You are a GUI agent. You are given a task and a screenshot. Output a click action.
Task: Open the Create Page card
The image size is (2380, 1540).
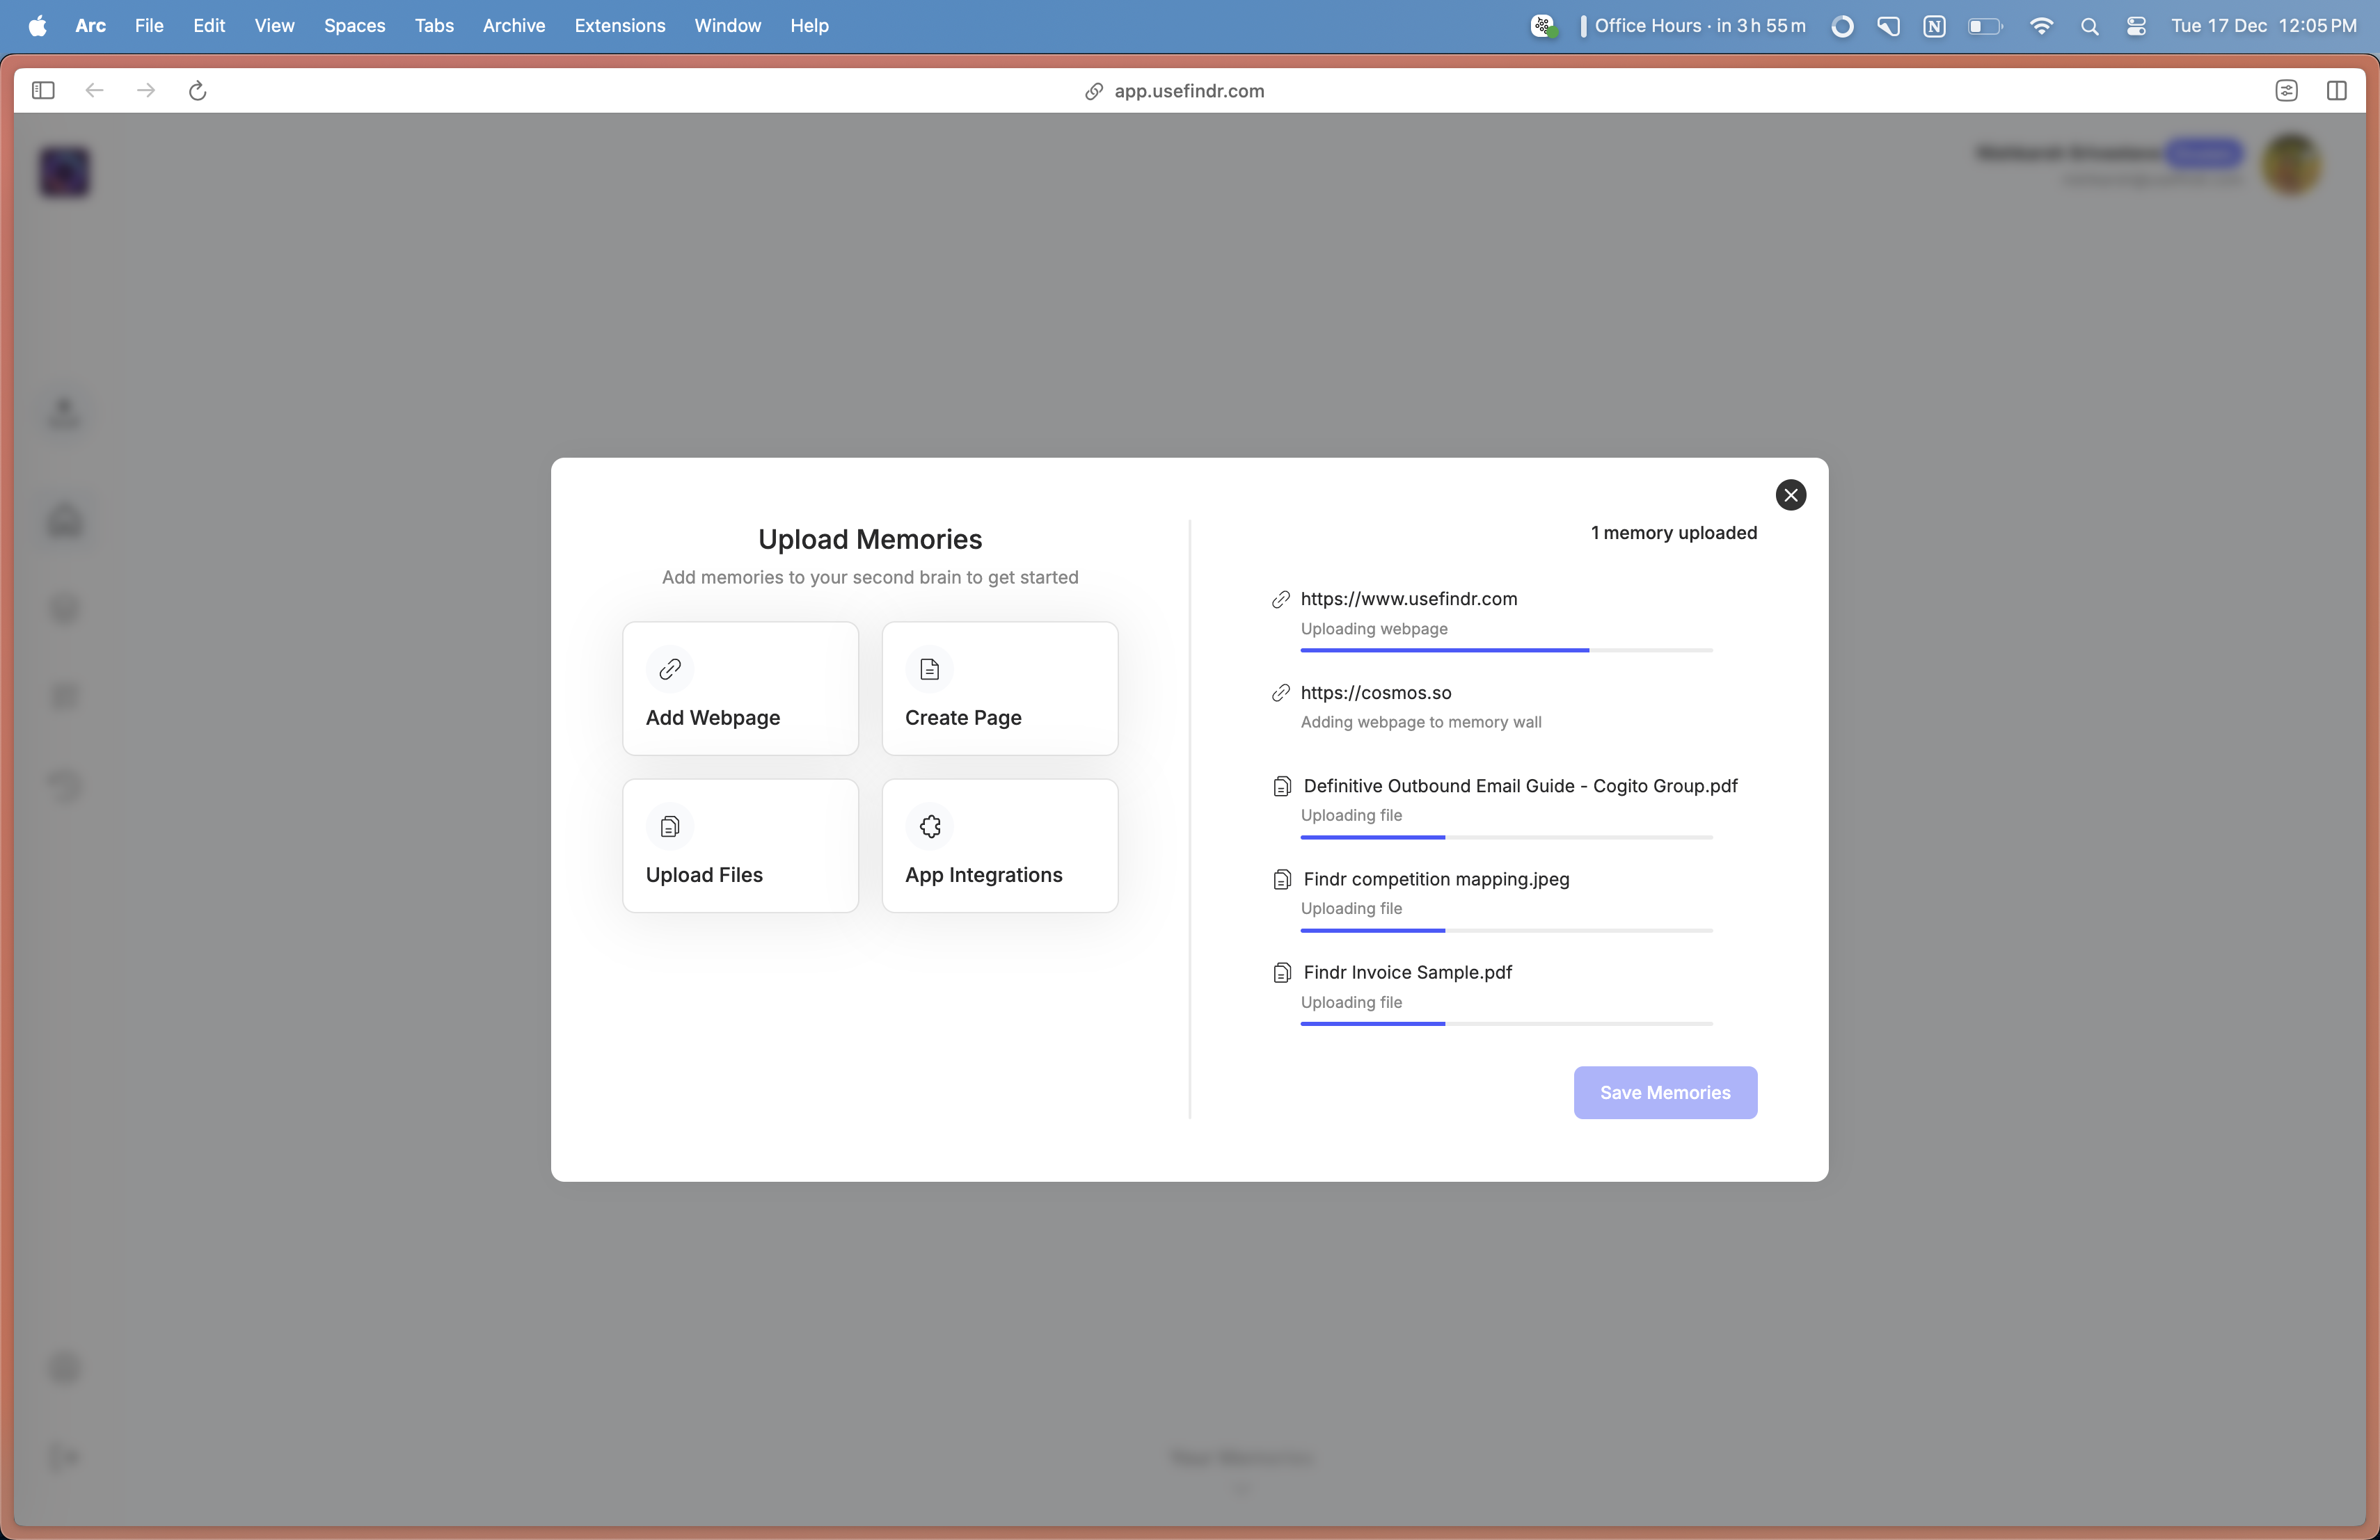click(1000, 689)
